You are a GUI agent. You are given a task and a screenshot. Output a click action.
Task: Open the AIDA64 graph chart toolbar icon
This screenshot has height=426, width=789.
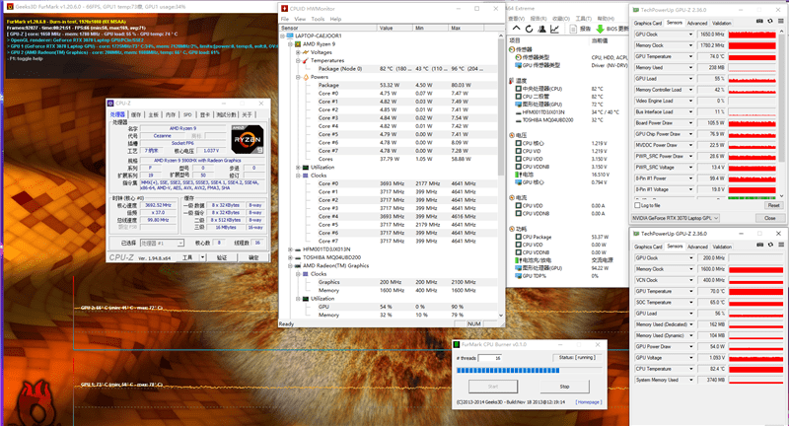pos(554,29)
